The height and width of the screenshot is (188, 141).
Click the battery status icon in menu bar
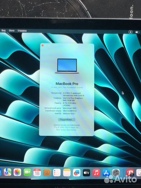click(x=137, y=32)
